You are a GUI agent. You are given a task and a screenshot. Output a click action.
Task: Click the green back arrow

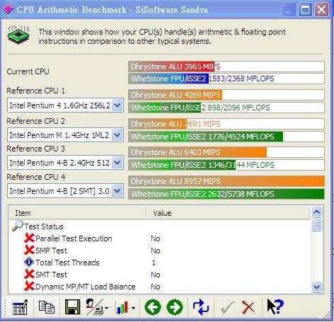click(x=153, y=307)
